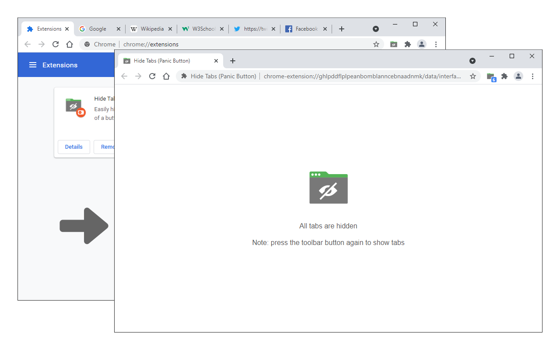Close the Google tab
The height and width of the screenshot is (350, 560).
pyautogui.click(x=118, y=29)
